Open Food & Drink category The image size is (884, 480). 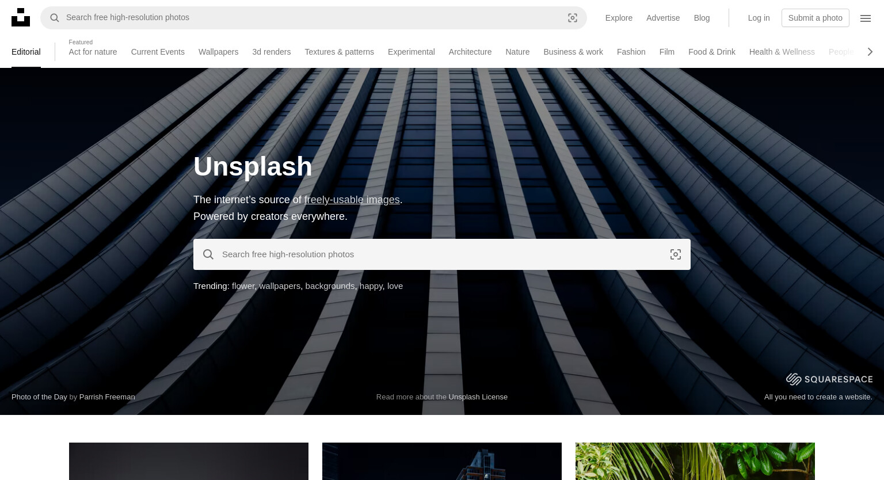(x=712, y=52)
